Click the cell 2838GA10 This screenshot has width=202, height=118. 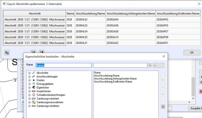[131, 37]
